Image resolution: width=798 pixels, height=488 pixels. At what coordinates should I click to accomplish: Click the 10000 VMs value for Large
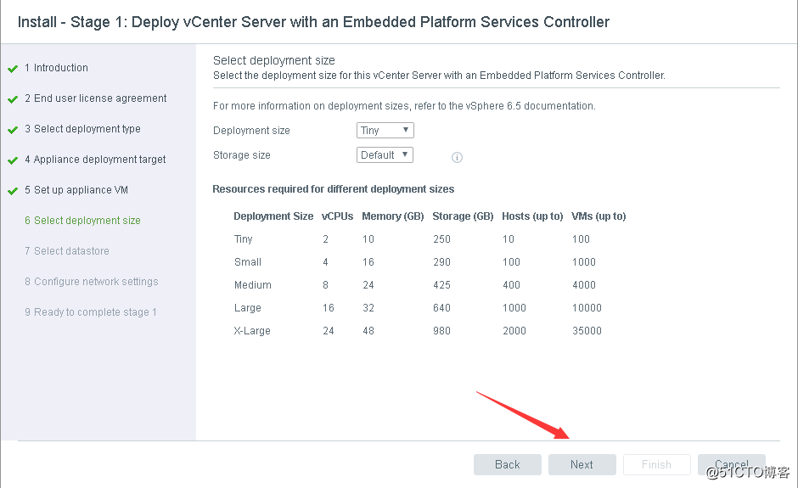587,308
